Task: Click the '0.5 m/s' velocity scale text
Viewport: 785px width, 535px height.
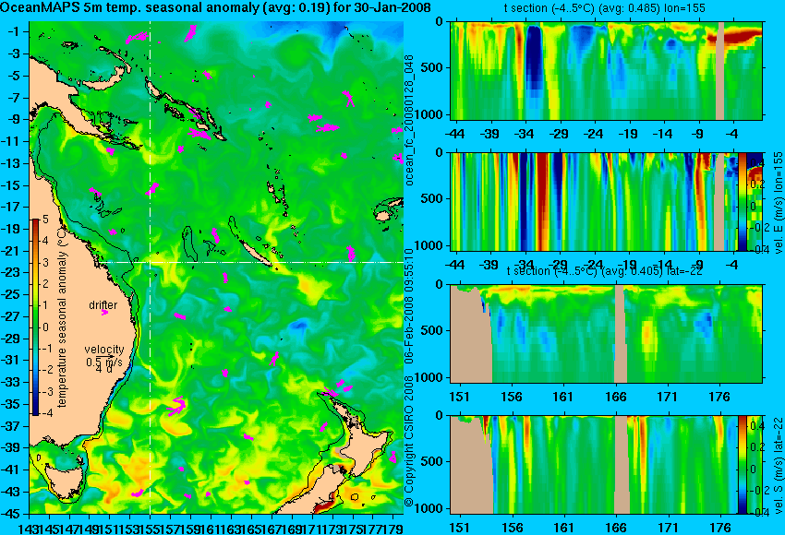Action: 104,362
